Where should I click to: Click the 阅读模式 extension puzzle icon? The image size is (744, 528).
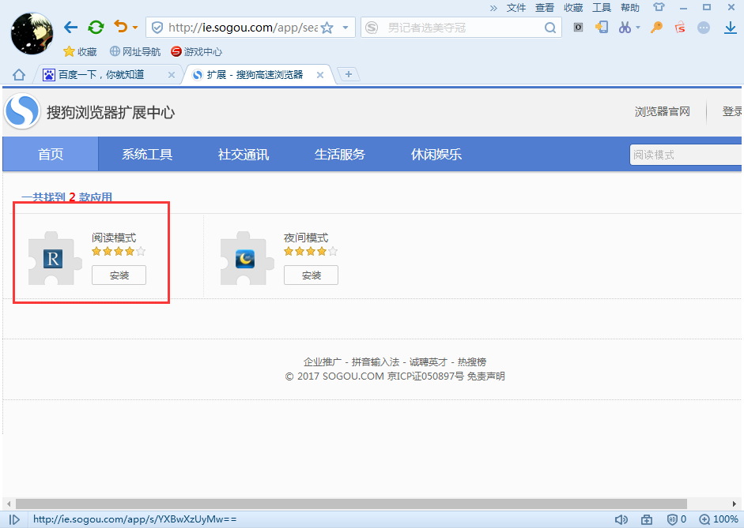[55, 258]
